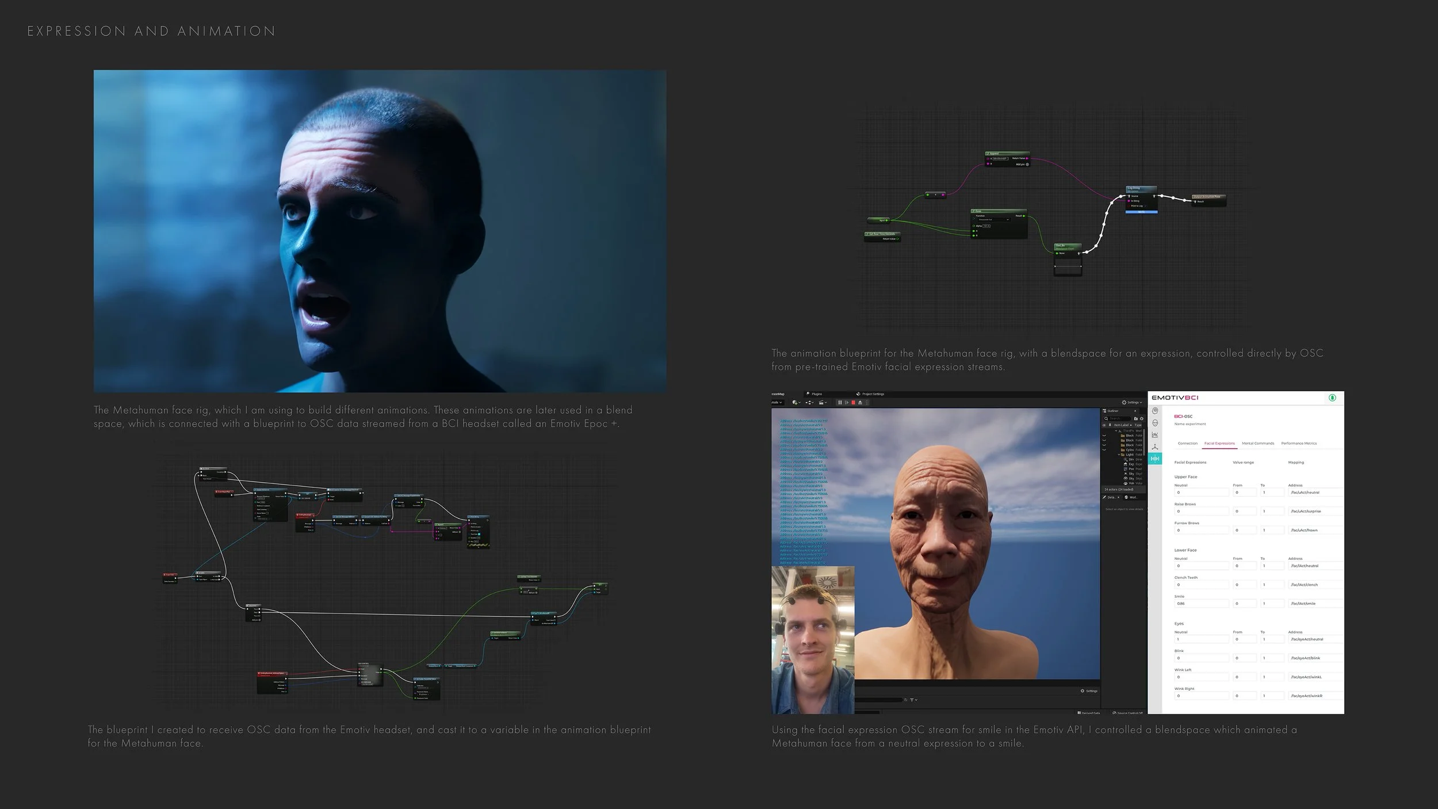
Task: Collapse the Lights folder in the Outliner
Action: 1119,455
